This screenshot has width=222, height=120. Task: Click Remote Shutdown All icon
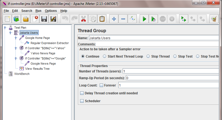[202, 19]
